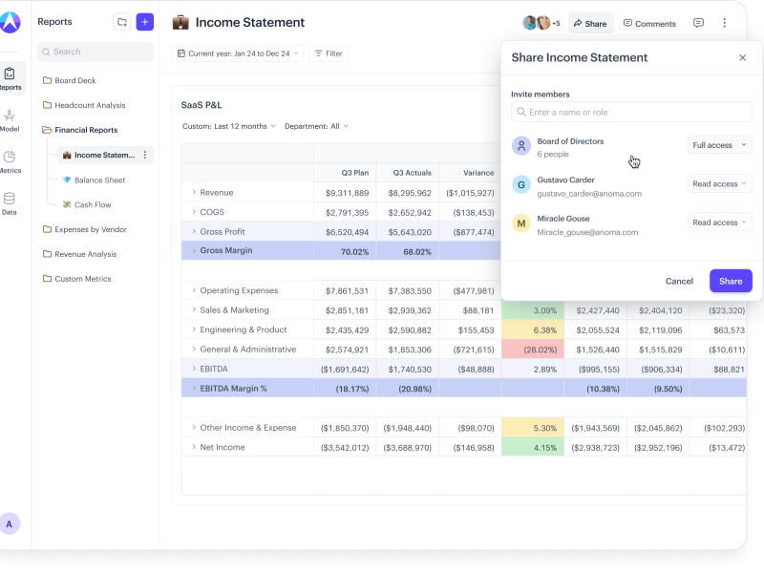
Task: Open the Data section in left sidebar
Action: [10, 203]
